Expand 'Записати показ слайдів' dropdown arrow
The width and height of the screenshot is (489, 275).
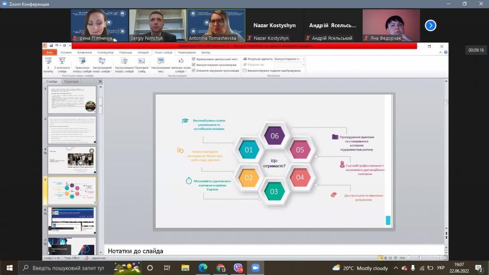tap(186, 72)
